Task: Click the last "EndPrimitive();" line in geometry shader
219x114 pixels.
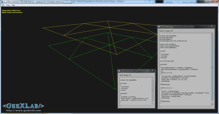Action: 165,101
